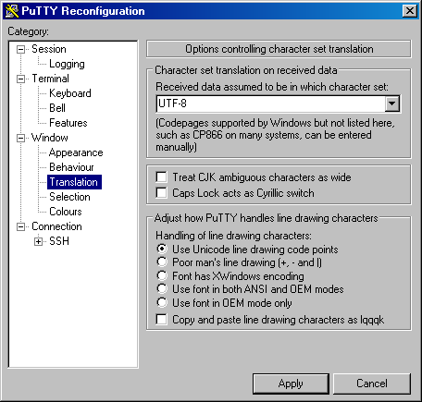Select Terminal category
This screenshot has height=402, width=422.
50,79
